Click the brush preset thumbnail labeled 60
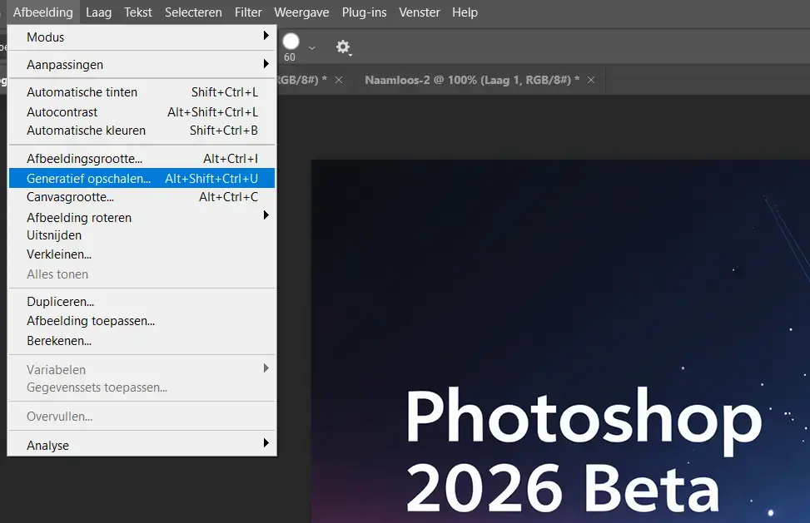Screen dimensions: 810x523 [x=291, y=40]
